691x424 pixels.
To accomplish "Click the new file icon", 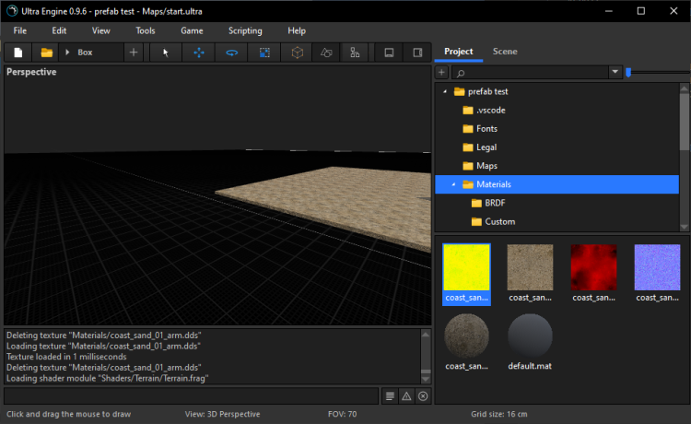I will coord(18,53).
